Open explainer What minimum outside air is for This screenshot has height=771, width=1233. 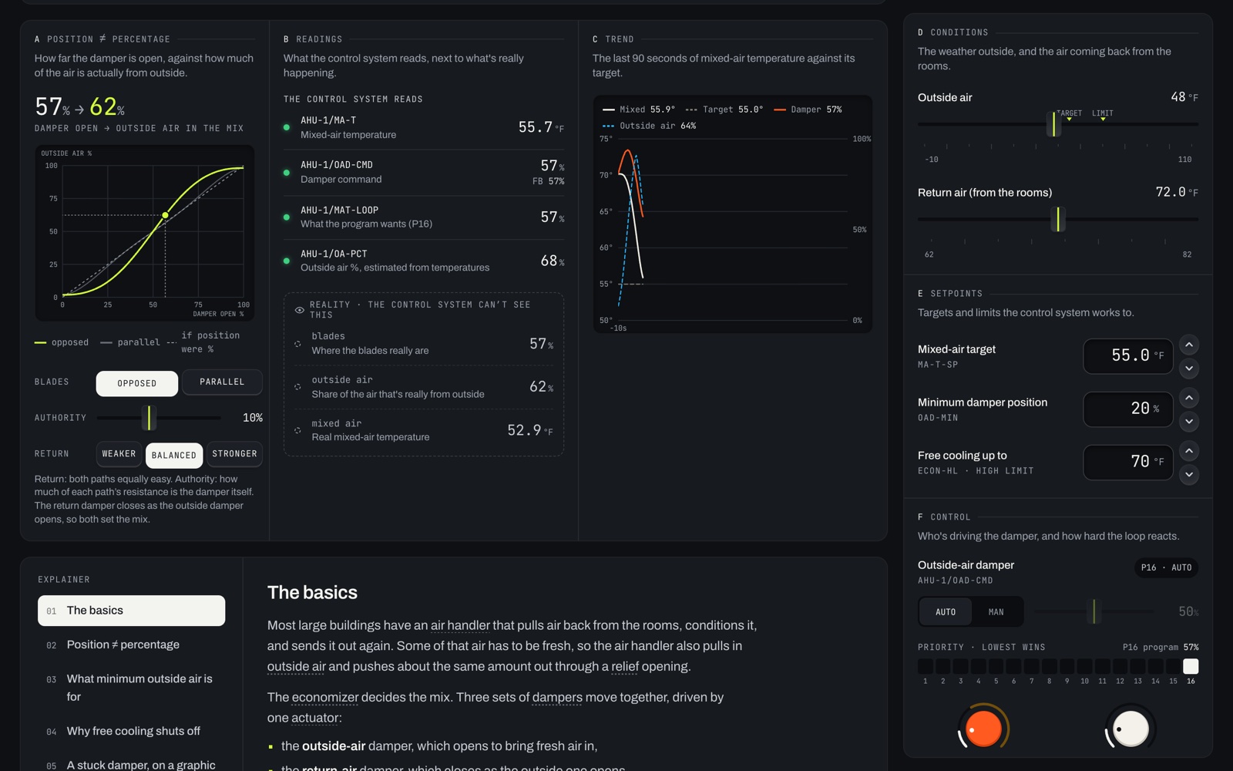point(132,688)
